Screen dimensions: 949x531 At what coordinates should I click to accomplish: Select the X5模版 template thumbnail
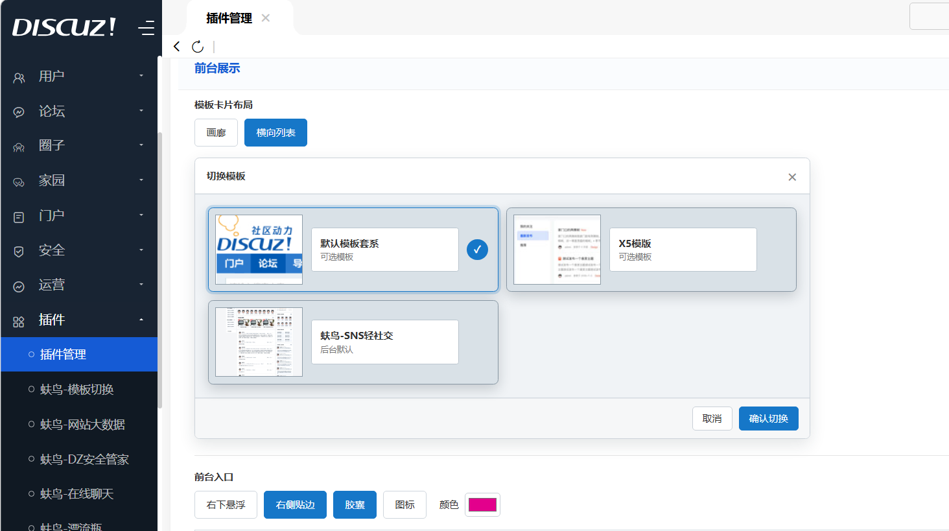click(x=557, y=250)
